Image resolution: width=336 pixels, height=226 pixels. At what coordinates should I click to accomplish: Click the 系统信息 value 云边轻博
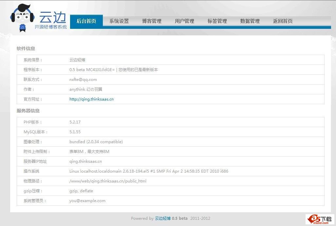[x=77, y=60]
